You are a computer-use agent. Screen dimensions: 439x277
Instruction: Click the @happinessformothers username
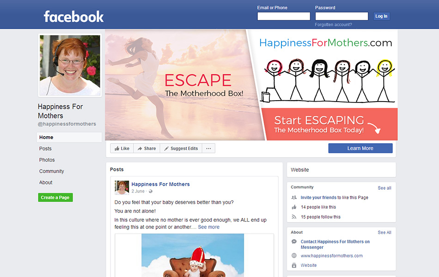point(67,124)
